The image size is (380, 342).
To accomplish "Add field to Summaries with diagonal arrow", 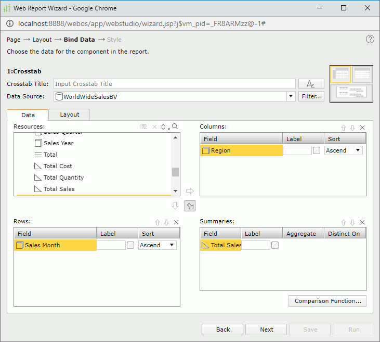I will click(x=190, y=206).
